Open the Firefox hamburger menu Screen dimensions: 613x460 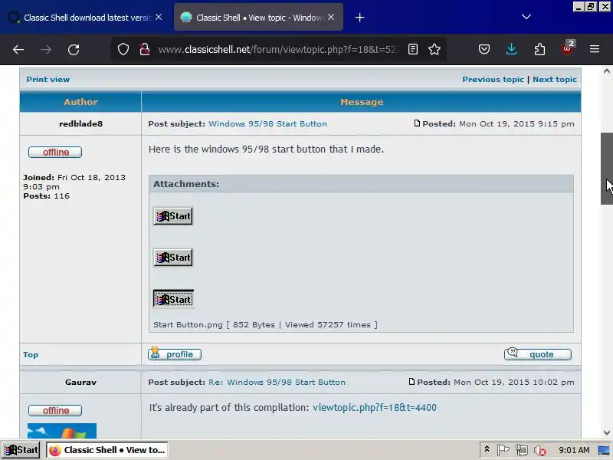point(595,49)
